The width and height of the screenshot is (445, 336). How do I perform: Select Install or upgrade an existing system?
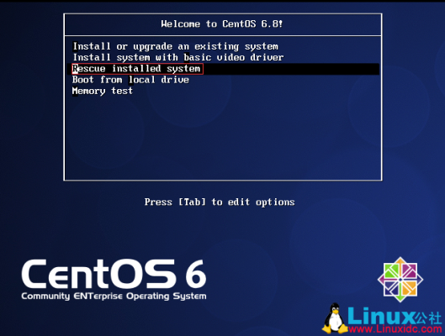click(x=175, y=46)
